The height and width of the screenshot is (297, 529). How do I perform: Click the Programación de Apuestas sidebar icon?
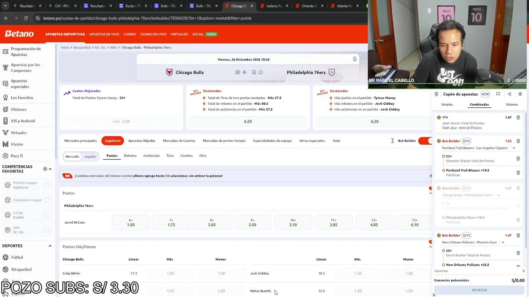(x=5, y=52)
